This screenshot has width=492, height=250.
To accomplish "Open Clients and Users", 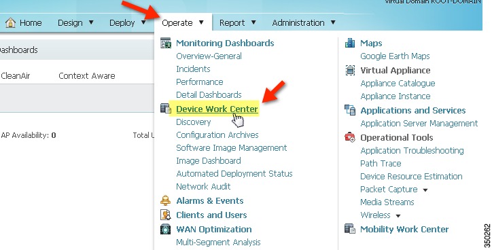I will tap(211, 215).
